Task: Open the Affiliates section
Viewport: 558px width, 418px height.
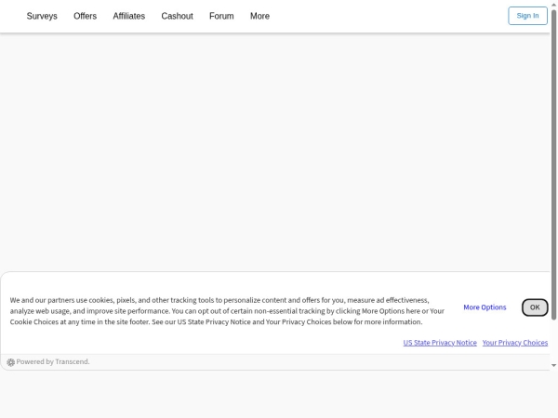Action: (x=129, y=16)
